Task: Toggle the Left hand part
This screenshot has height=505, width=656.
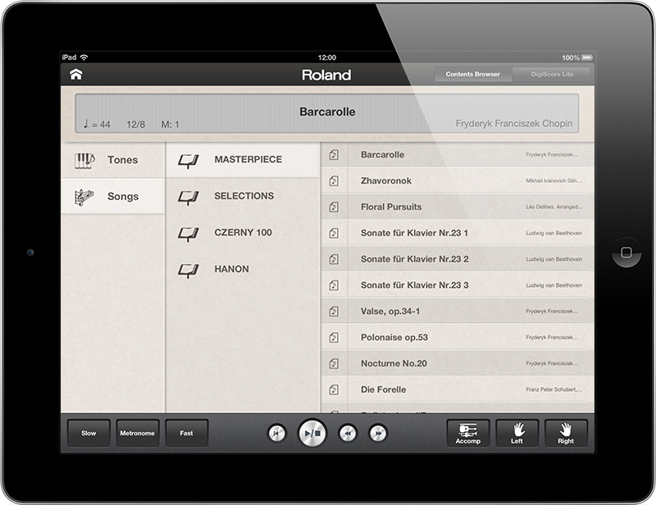Action: [x=517, y=434]
